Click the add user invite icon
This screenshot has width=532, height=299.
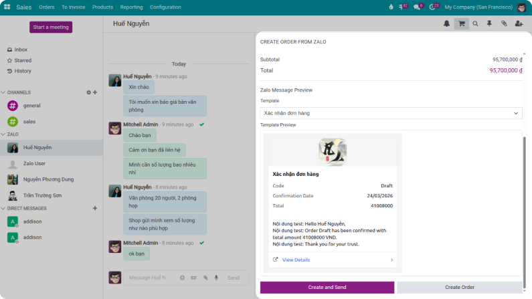519,23
